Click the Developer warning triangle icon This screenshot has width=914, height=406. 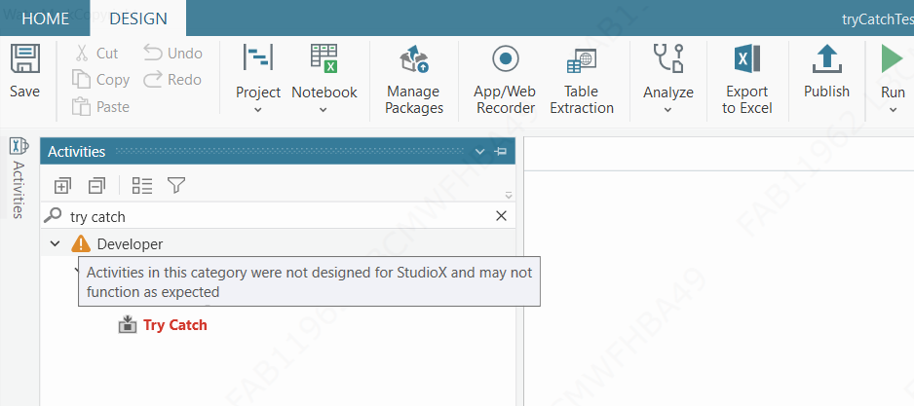(x=81, y=243)
